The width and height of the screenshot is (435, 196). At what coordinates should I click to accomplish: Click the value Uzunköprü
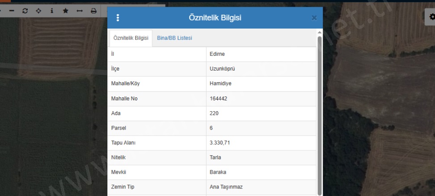(x=222, y=69)
